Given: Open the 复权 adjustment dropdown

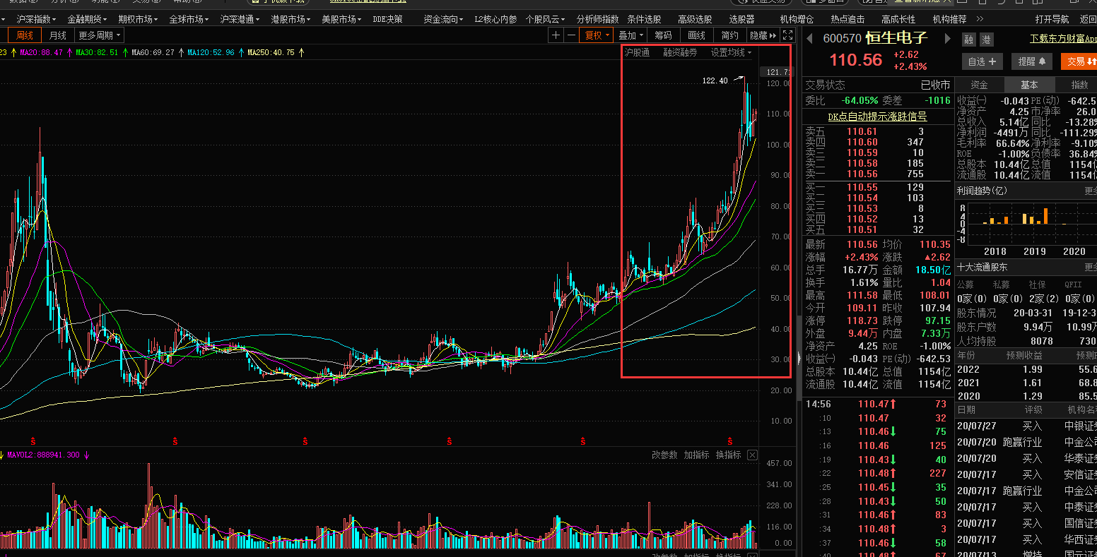Looking at the screenshot, I should click(x=595, y=35).
